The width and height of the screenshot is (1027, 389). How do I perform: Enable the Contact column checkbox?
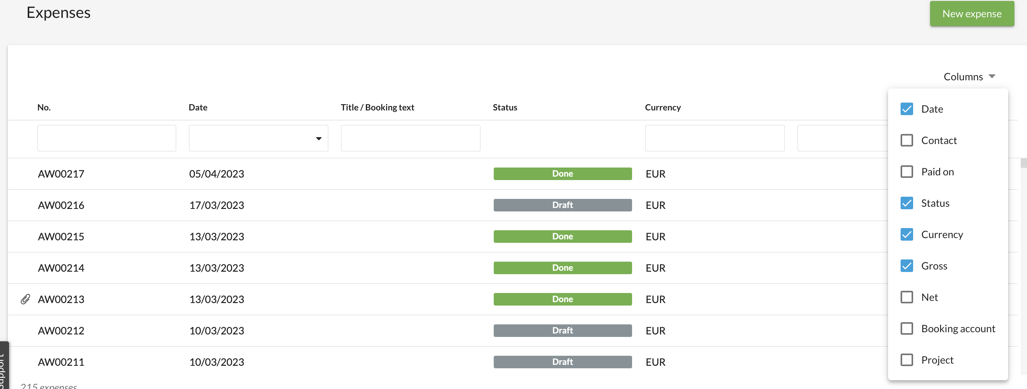click(907, 140)
